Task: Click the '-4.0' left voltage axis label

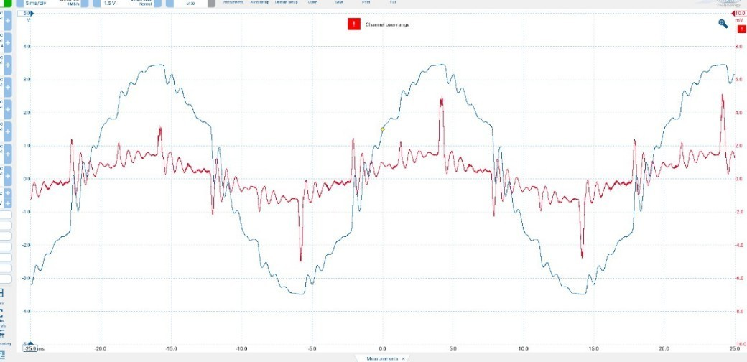Action: 26,311
